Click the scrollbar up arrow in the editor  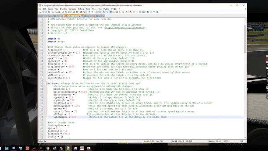coord(245,19)
